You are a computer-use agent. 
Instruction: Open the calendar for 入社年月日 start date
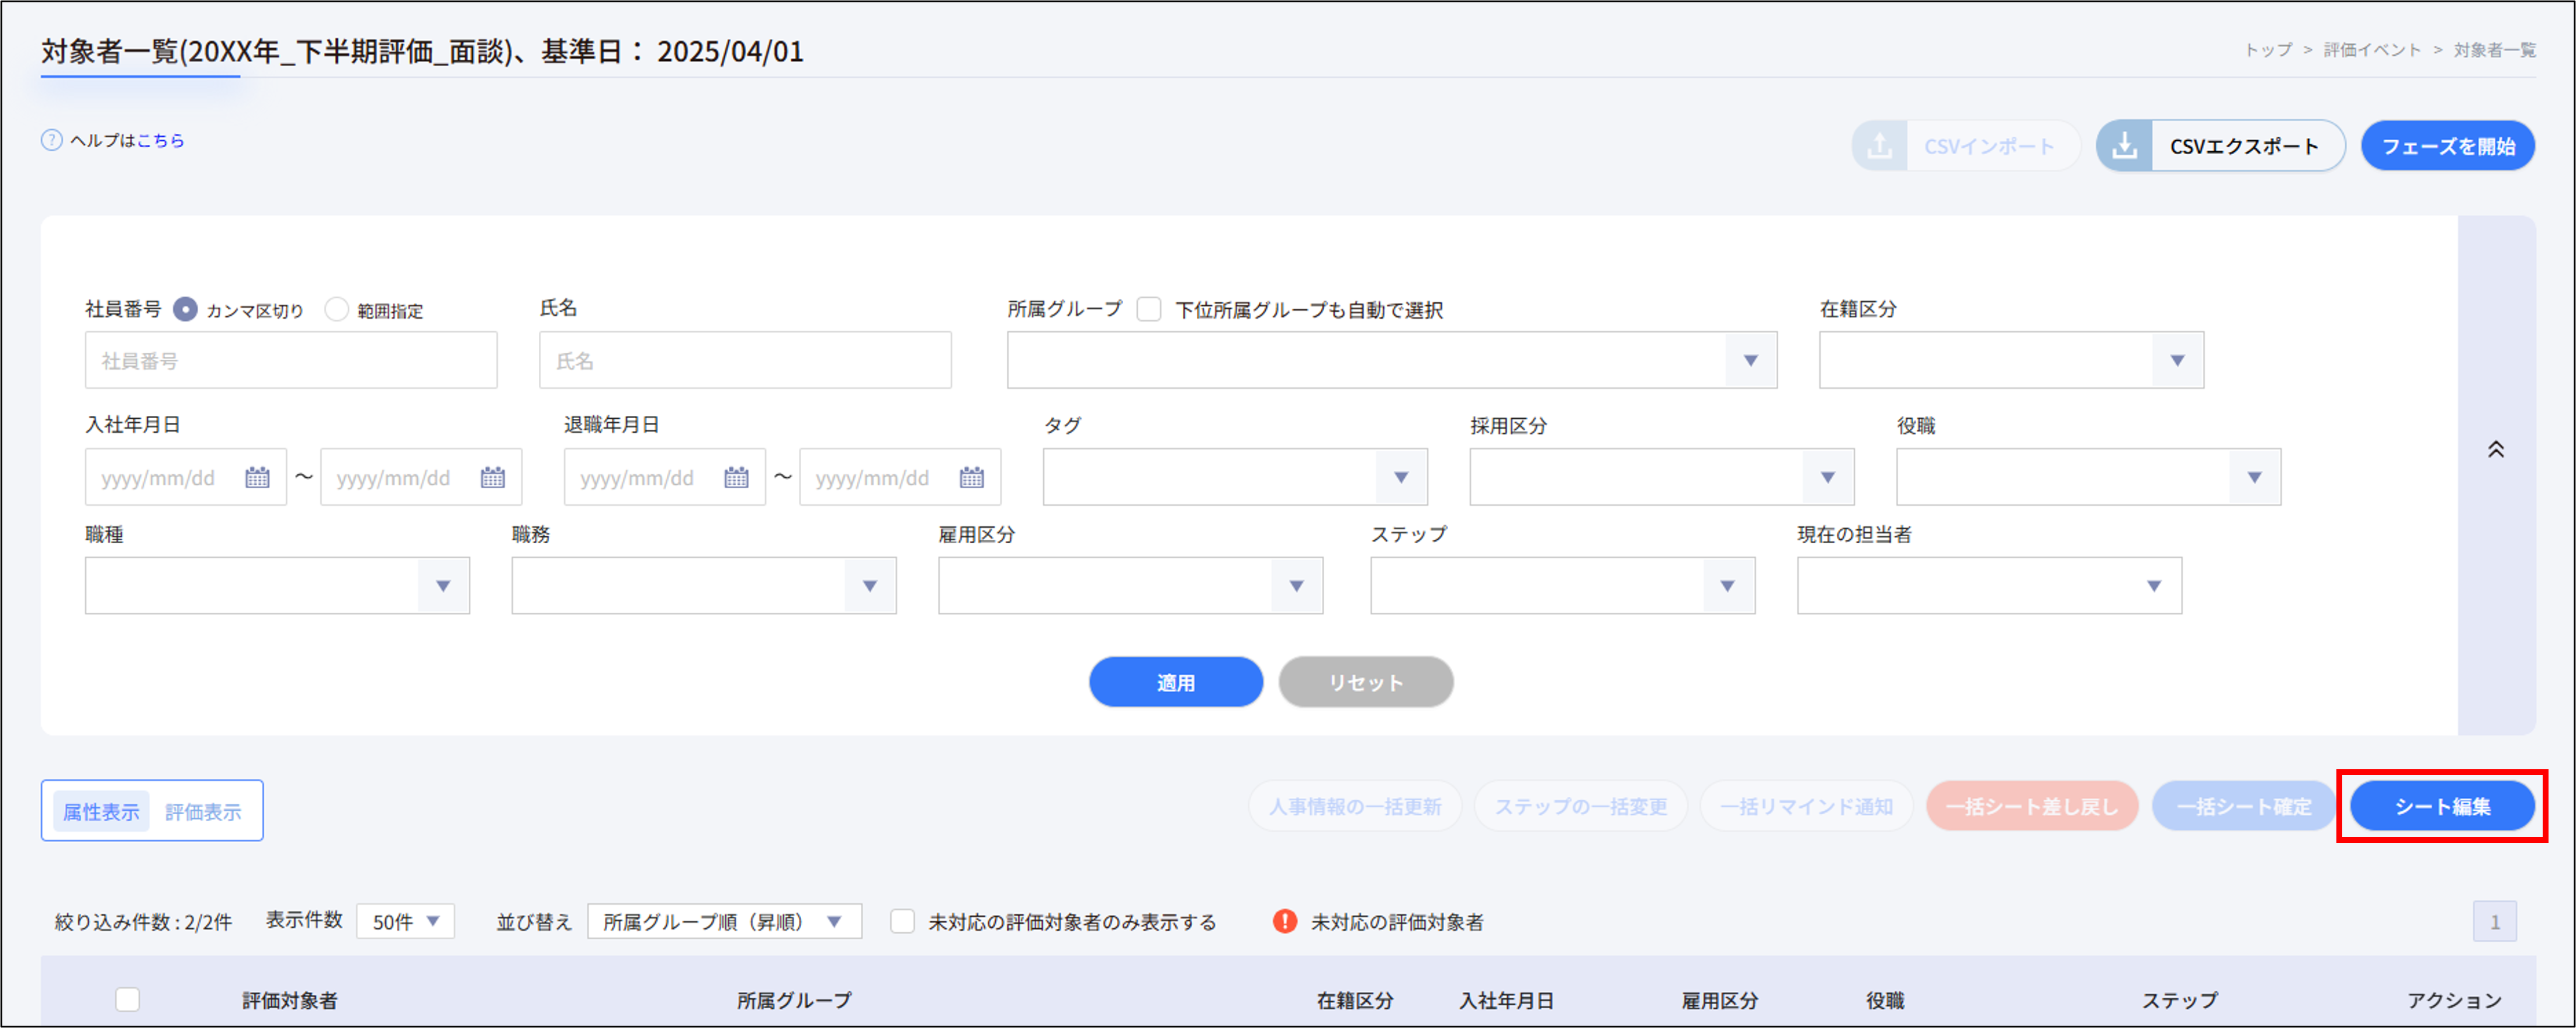coord(258,477)
